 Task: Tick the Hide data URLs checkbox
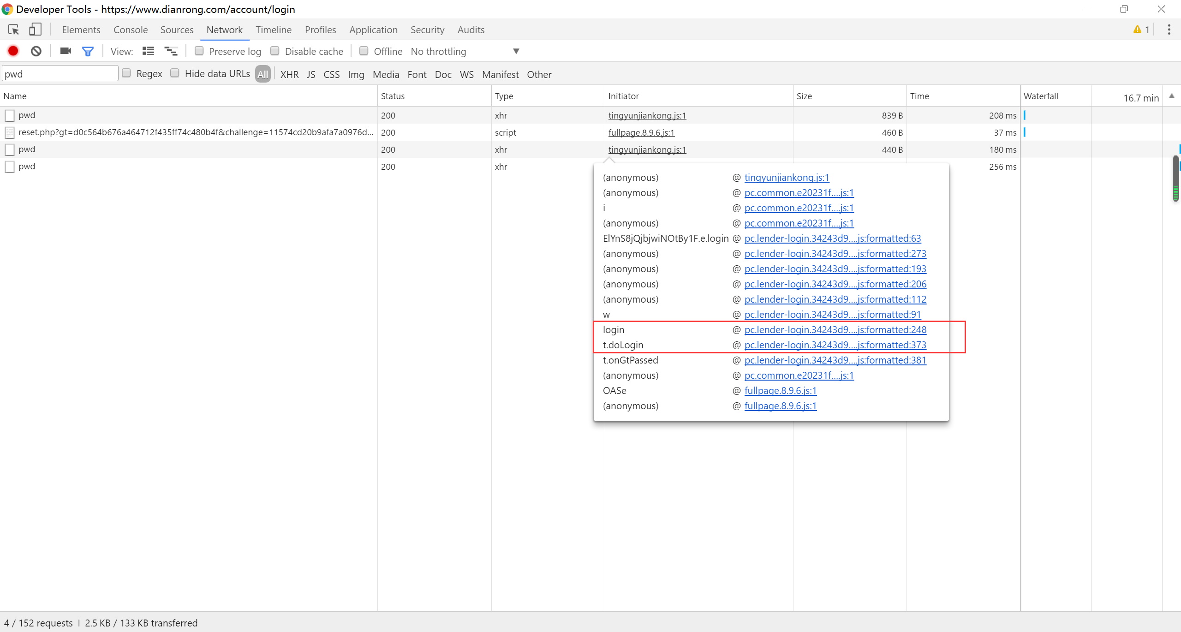point(175,73)
